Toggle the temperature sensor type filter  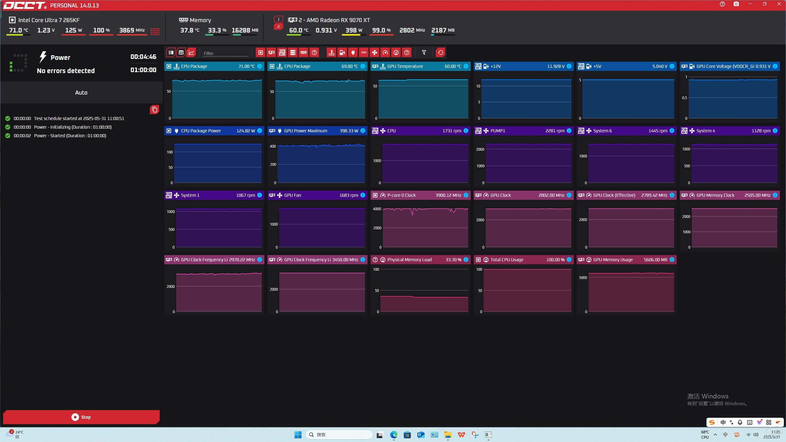coord(332,52)
